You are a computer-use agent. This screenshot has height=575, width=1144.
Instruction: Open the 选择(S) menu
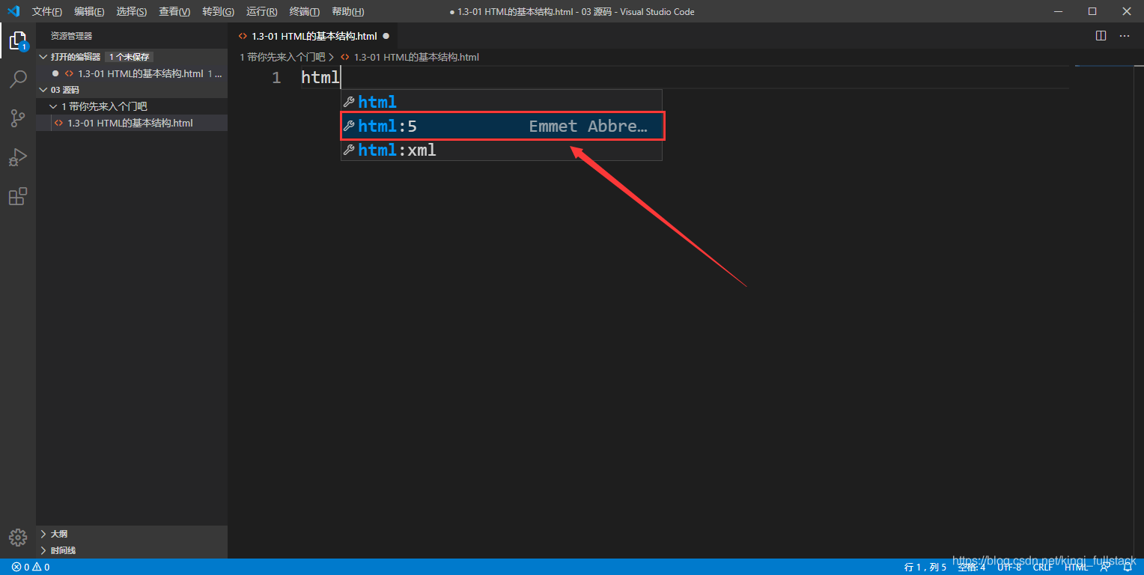132,11
